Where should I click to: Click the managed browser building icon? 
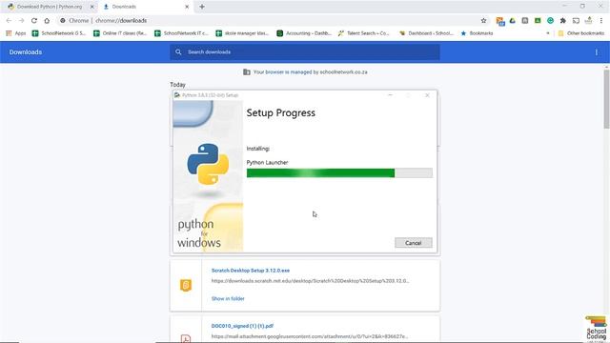tap(247, 72)
